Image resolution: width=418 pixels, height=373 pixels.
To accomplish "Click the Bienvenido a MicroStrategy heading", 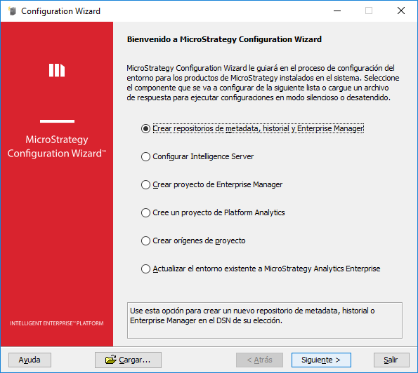I will (x=224, y=39).
